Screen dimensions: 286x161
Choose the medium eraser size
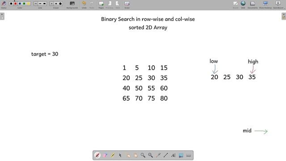click(56, 4)
